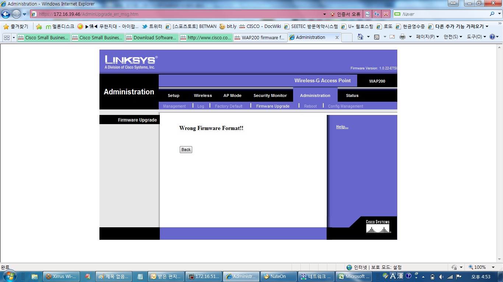Switch to the WAP200 firmware tab
The image size is (503, 282).
[260, 37]
